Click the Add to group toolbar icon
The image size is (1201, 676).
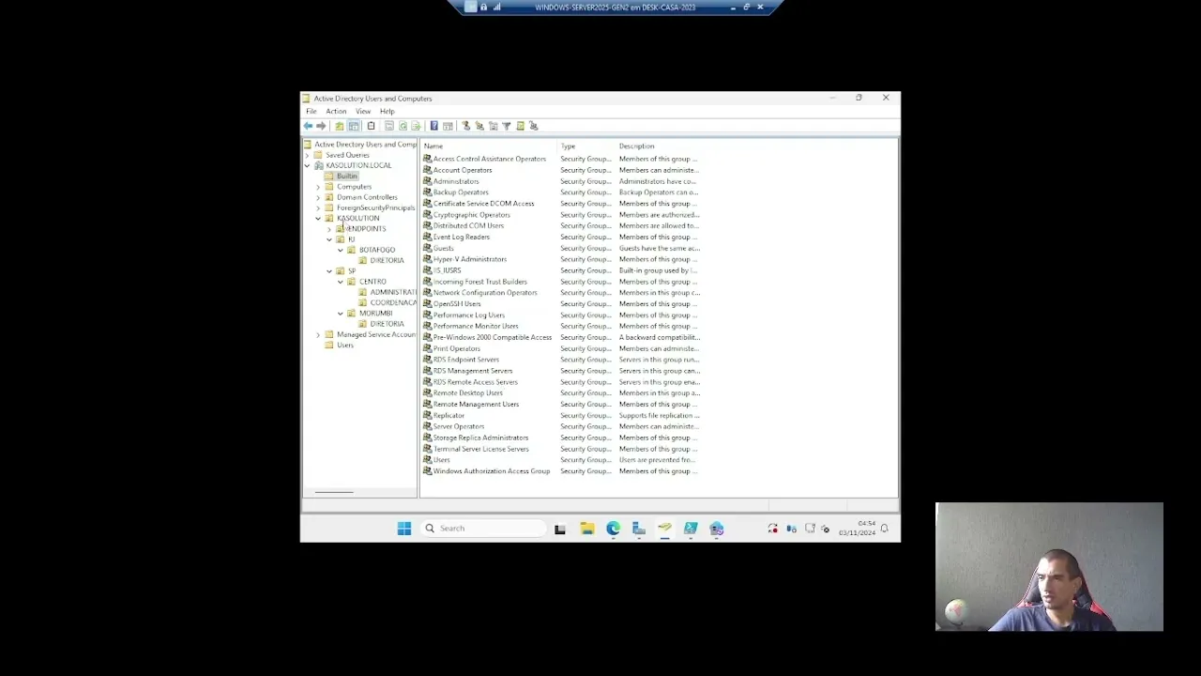pyautogui.click(x=534, y=126)
